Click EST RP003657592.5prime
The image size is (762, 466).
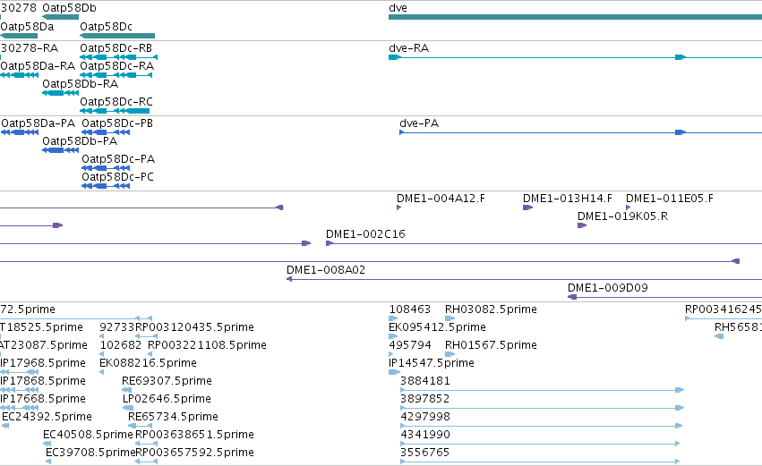pos(195,453)
